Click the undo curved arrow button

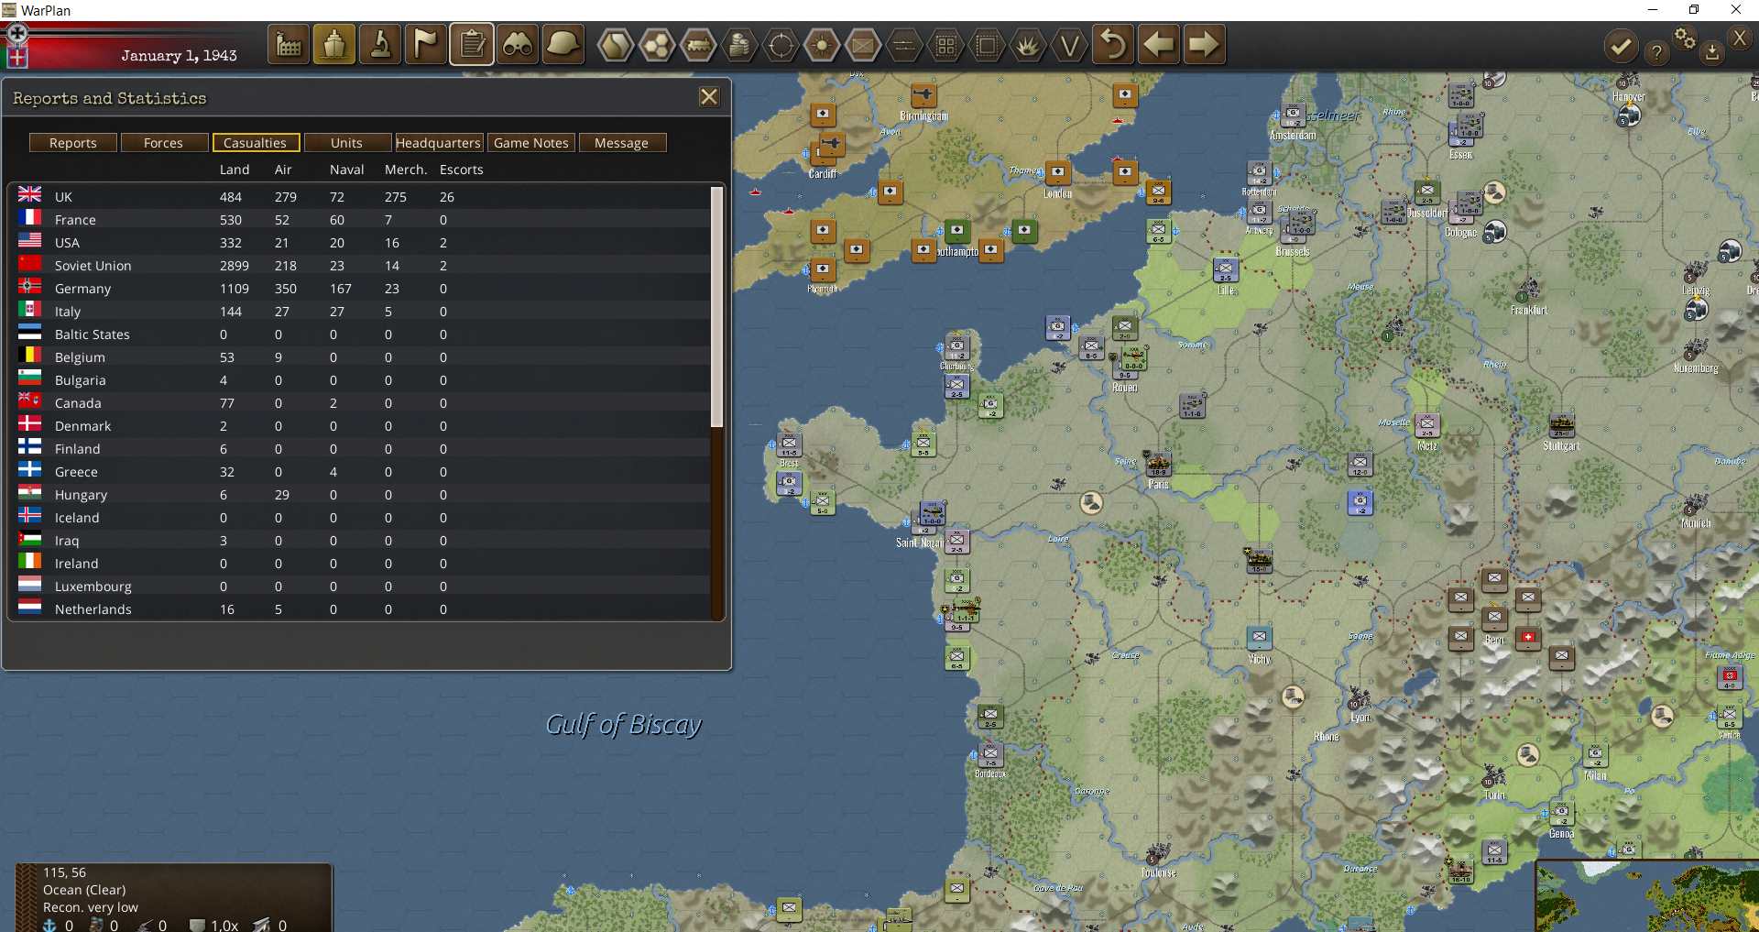pyautogui.click(x=1113, y=45)
